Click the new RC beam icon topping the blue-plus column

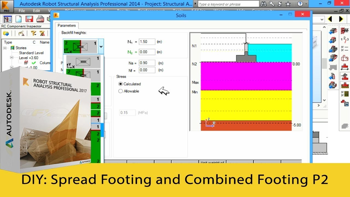coord(333,31)
